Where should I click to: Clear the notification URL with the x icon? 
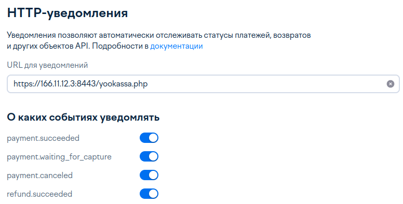390,84
